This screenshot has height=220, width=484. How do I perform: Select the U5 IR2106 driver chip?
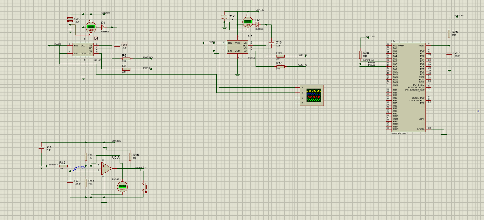[x=238, y=47]
